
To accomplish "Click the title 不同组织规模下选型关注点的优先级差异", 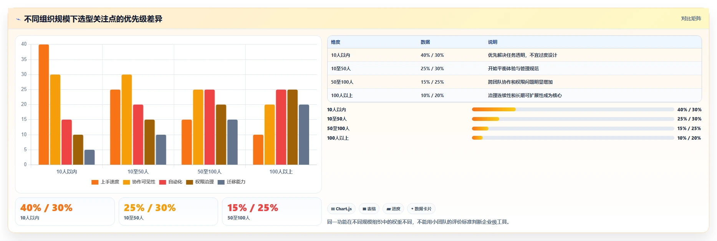I will pyautogui.click(x=93, y=19).
